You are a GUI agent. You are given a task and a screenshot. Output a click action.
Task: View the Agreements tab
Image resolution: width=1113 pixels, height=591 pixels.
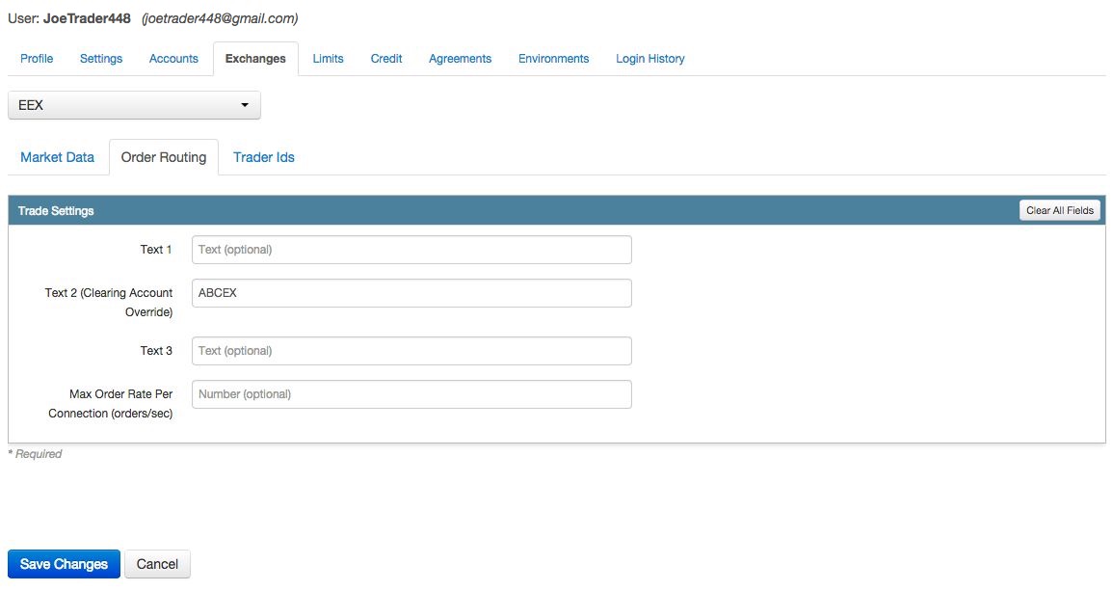pos(460,59)
